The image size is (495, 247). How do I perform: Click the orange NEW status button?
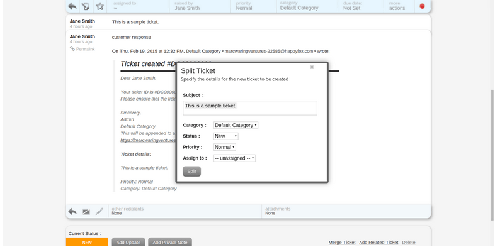[87, 242]
